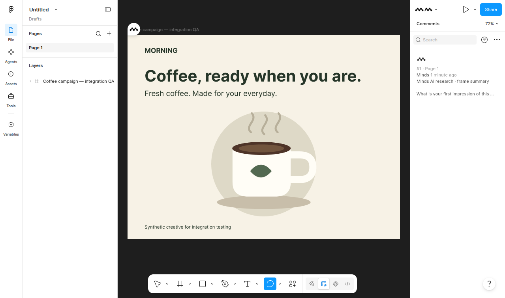Add a new page with plus icon
505x298 pixels.
(109, 34)
